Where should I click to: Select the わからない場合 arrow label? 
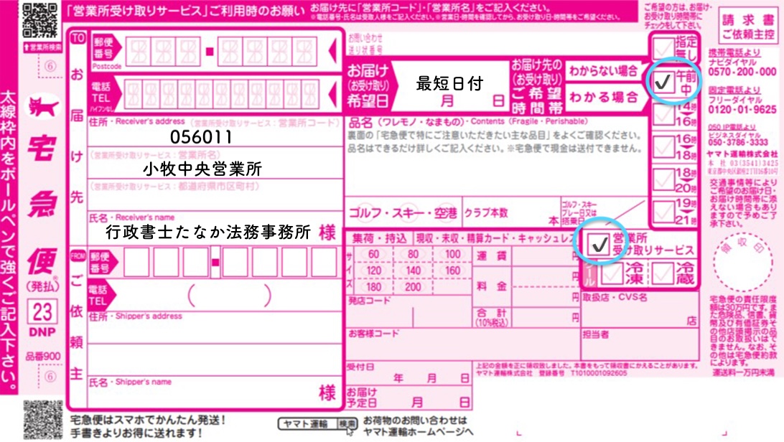tap(605, 71)
